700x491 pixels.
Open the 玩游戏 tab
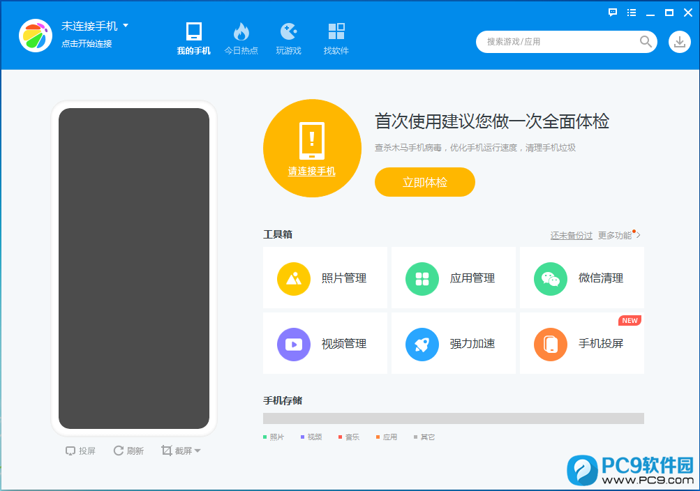coord(288,39)
